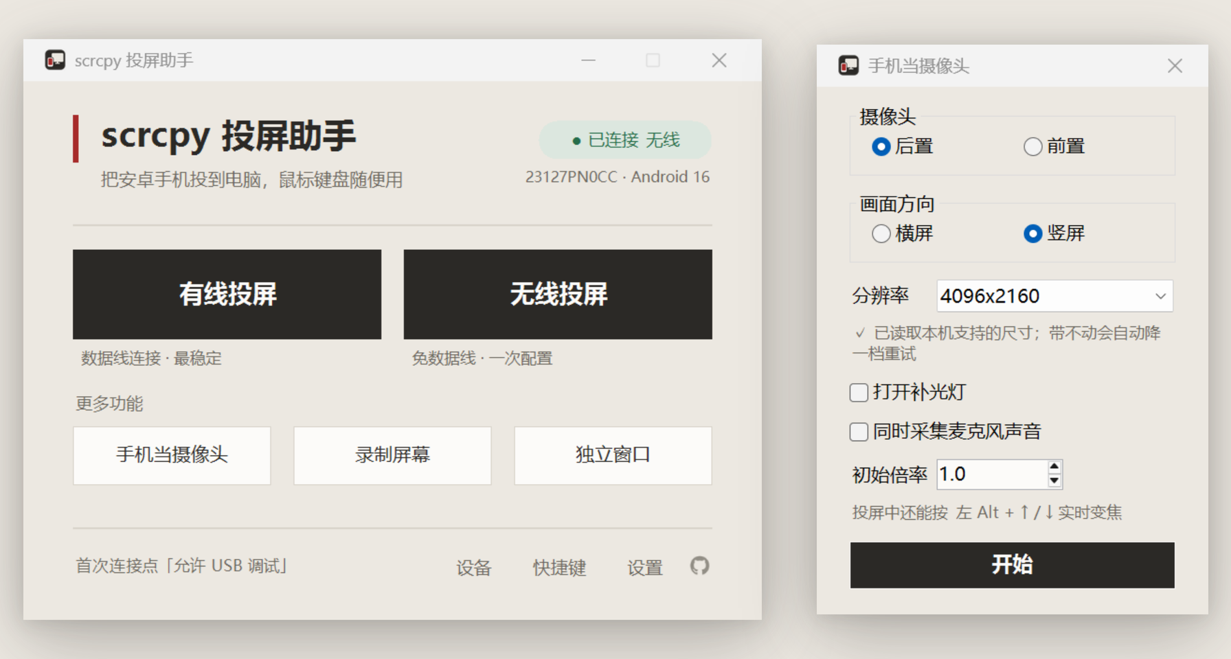Open the 独立窗口 feature
Screen dimensions: 1231x659
pyautogui.click(x=613, y=455)
